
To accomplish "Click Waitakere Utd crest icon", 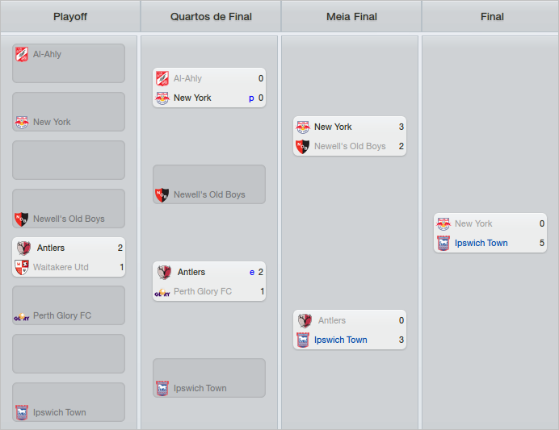I will 22,267.
